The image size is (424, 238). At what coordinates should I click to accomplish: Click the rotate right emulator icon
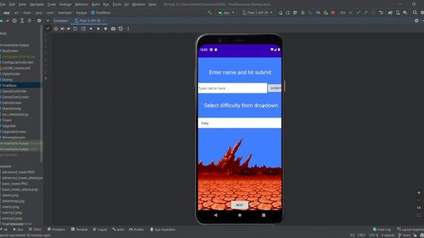(x=83, y=28)
